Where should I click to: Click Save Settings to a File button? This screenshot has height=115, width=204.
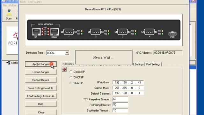41,88
